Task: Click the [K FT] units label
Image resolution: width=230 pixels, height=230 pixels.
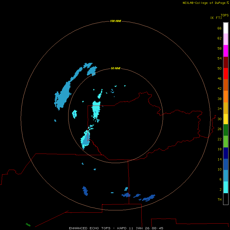Action: coord(216,18)
